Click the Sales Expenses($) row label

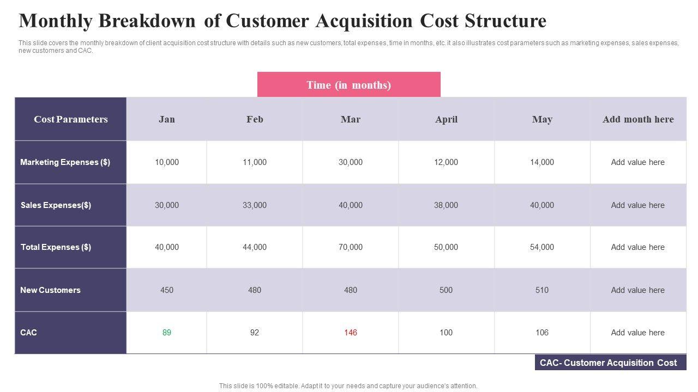(x=56, y=205)
